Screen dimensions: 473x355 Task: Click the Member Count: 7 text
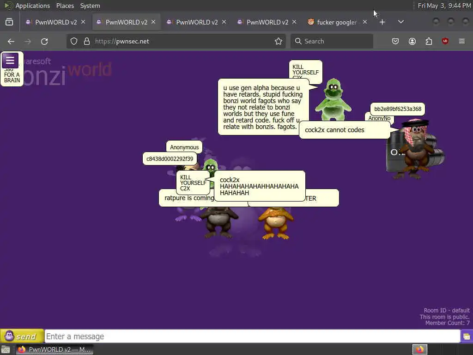(x=447, y=323)
